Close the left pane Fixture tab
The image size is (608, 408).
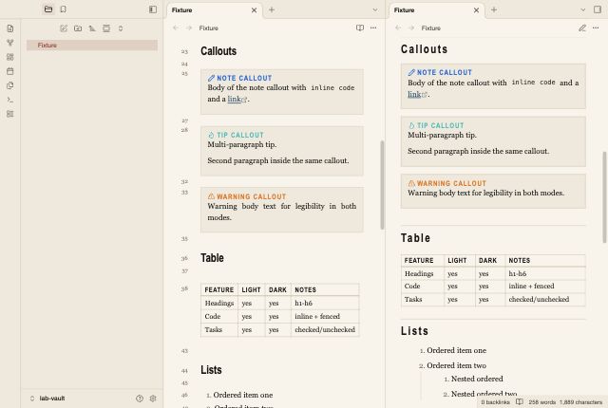click(254, 10)
